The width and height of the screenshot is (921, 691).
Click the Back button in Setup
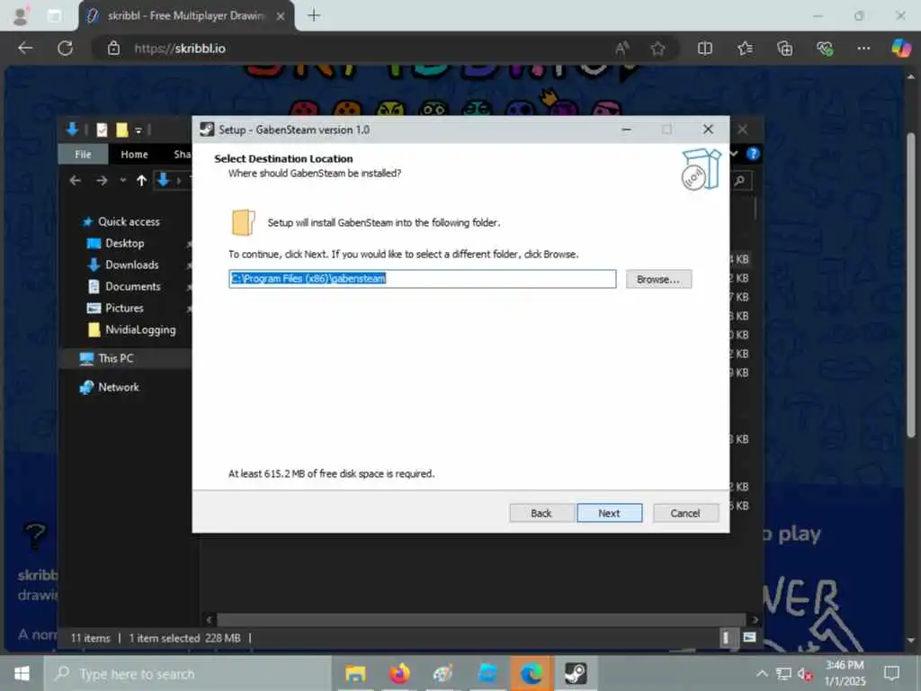[541, 513]
